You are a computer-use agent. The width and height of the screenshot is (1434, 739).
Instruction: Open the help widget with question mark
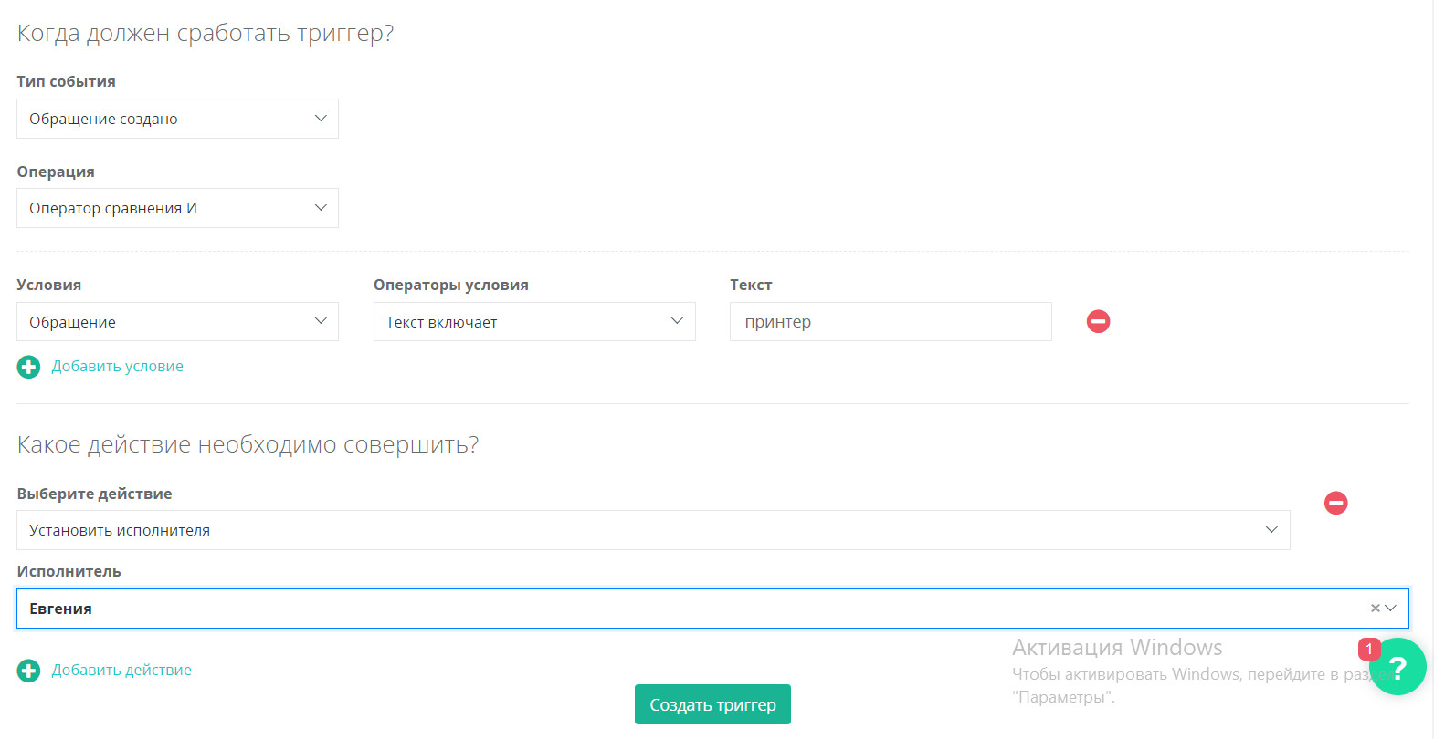pyautogui.click(x=1398, y=668)
